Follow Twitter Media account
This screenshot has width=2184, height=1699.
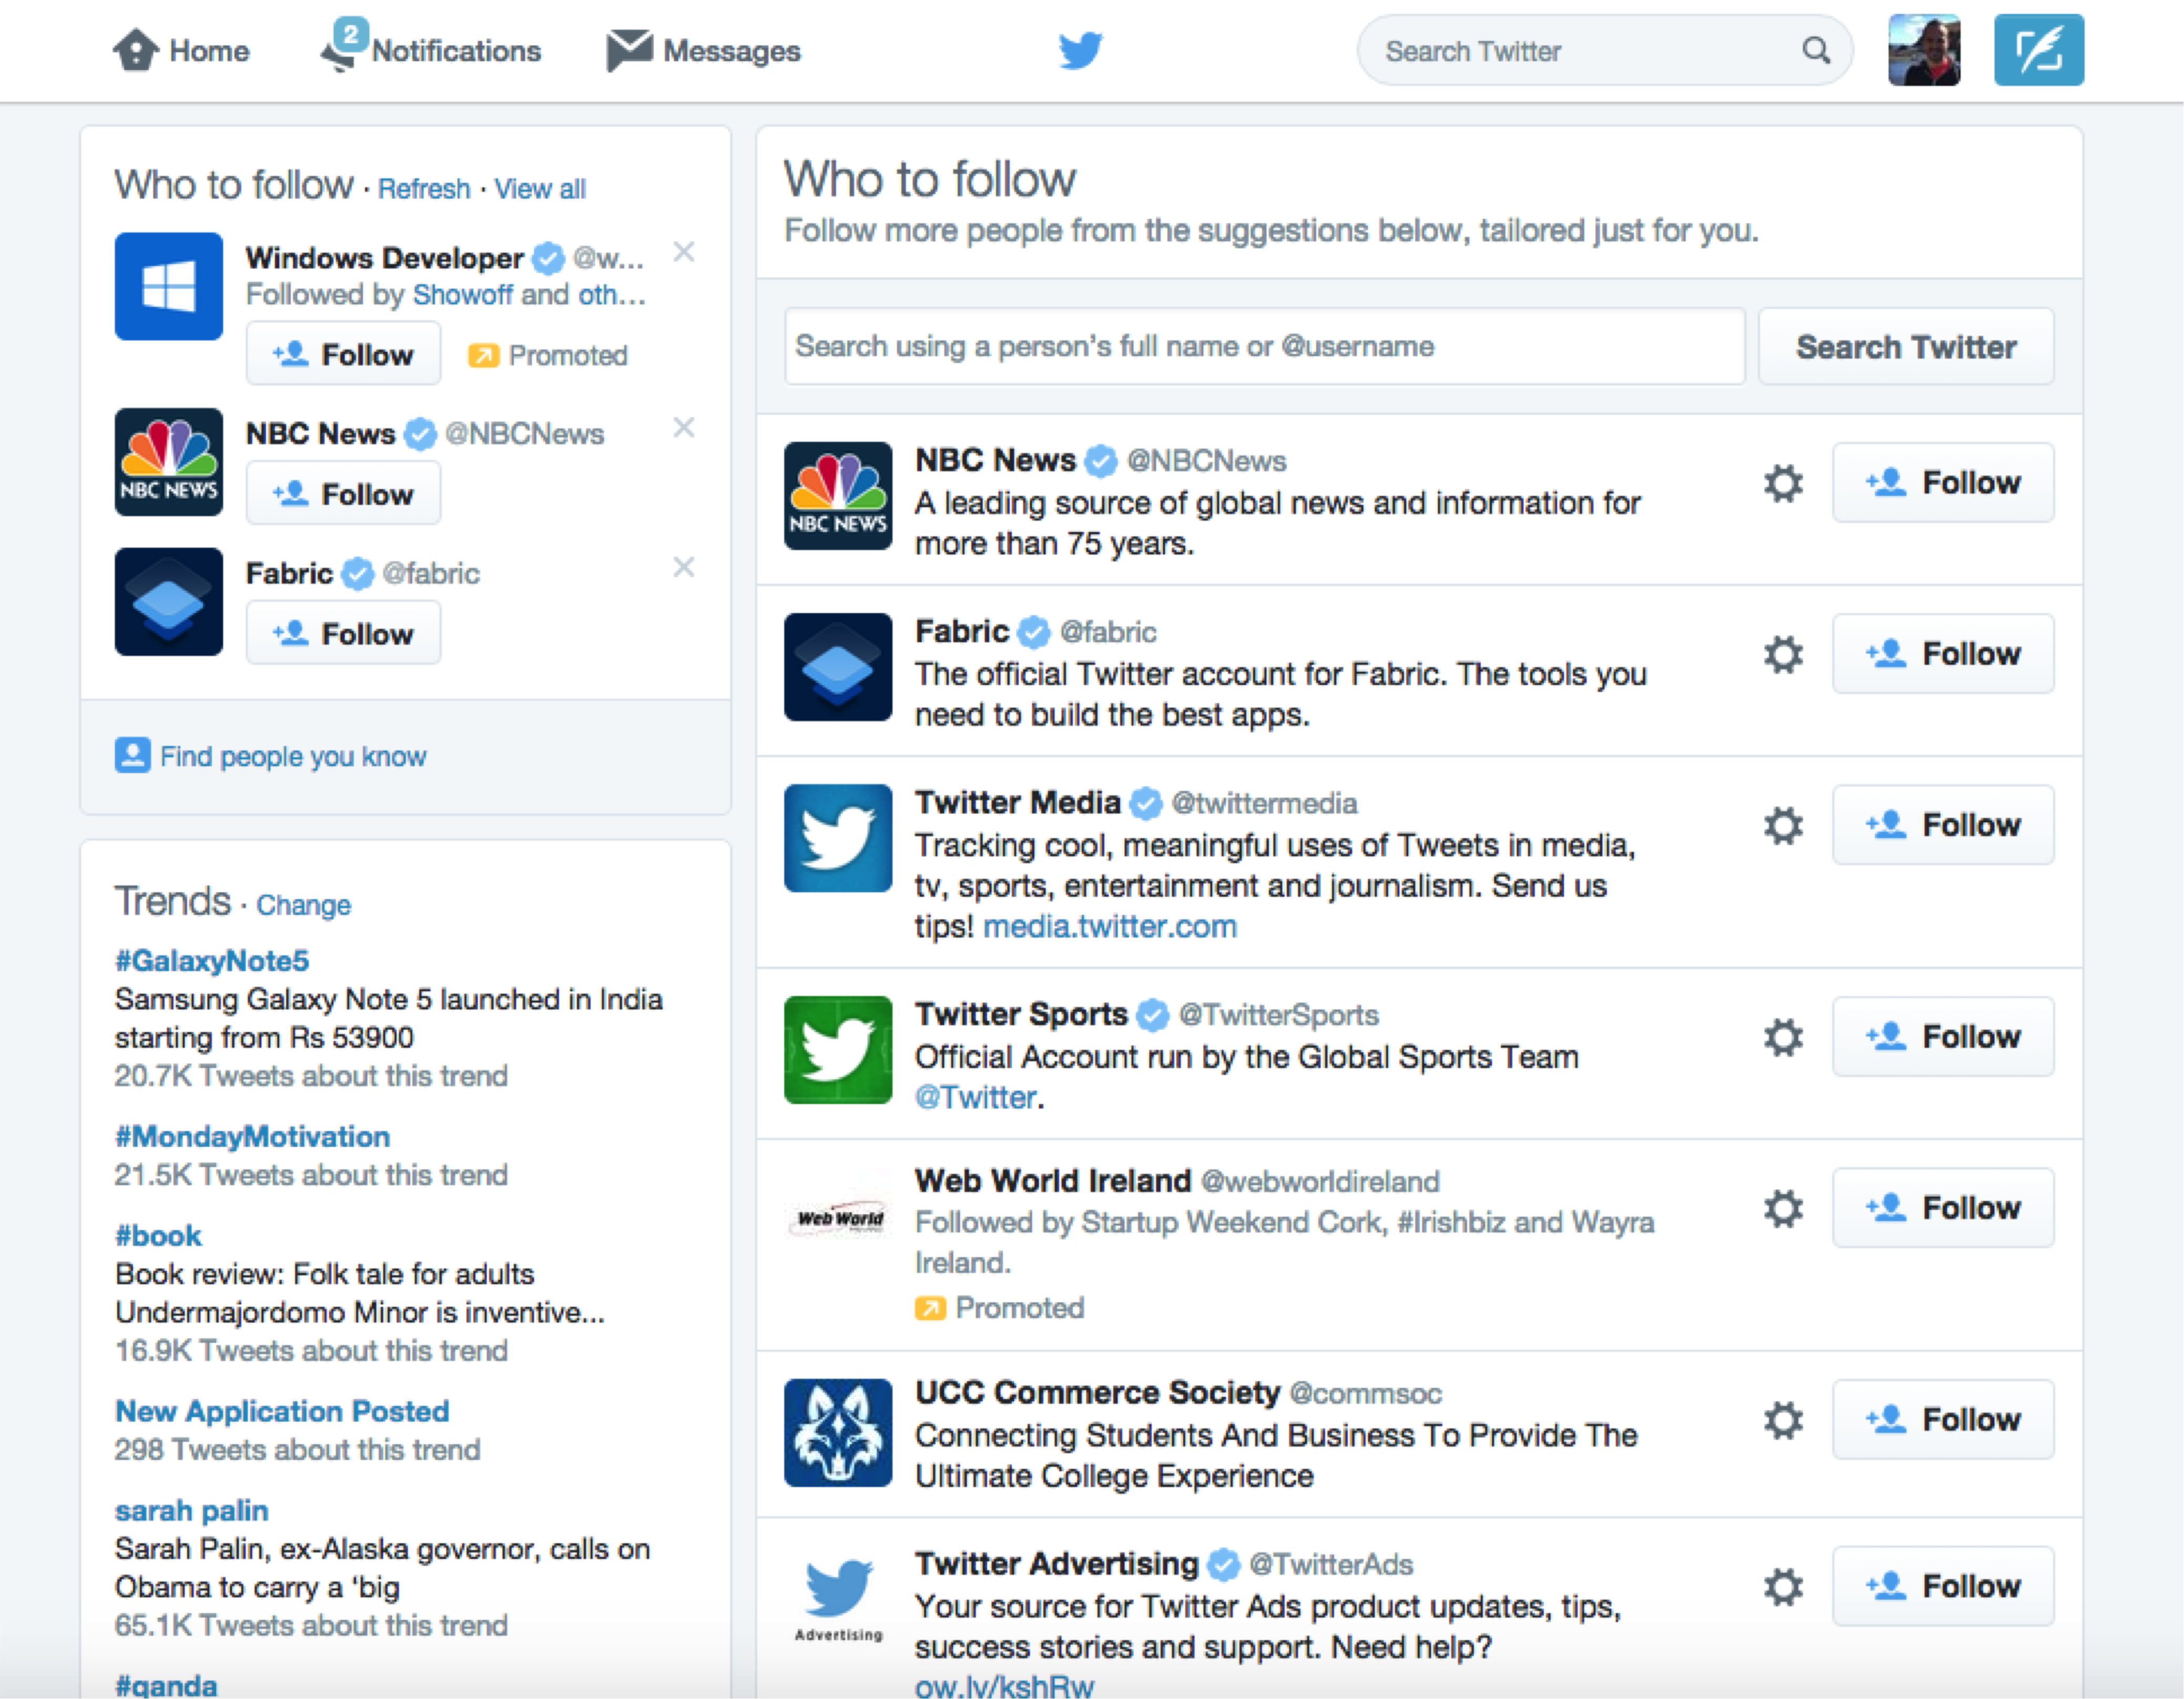point(1942,825)
